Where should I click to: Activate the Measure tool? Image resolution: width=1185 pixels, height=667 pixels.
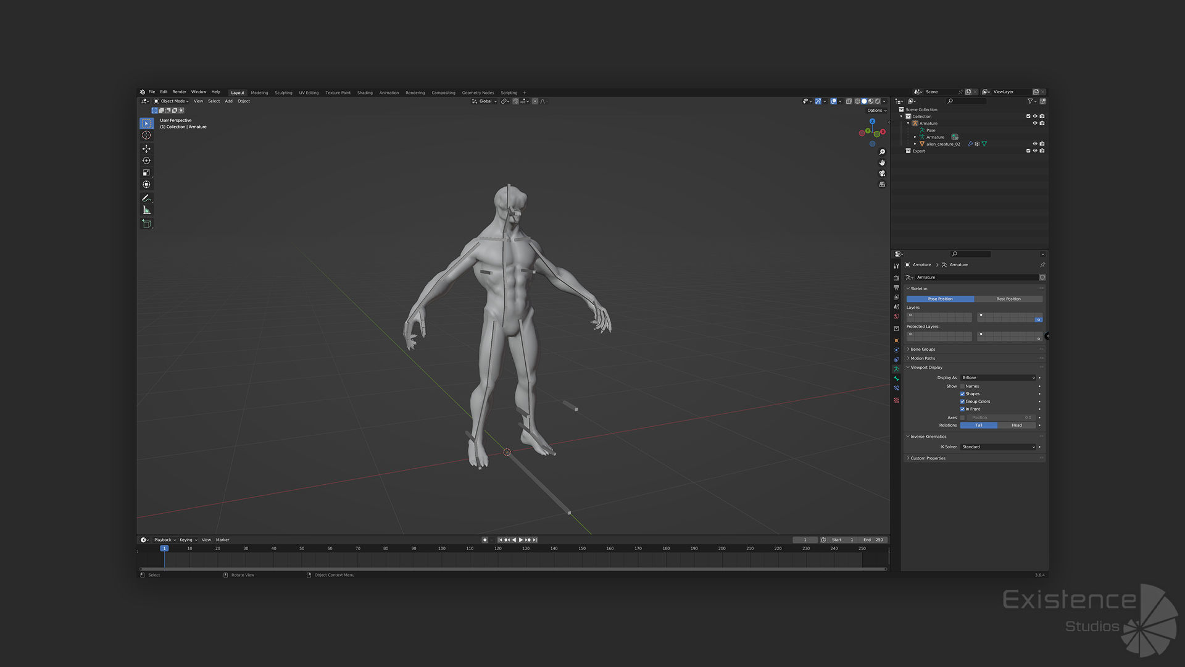tap(147, 209)
